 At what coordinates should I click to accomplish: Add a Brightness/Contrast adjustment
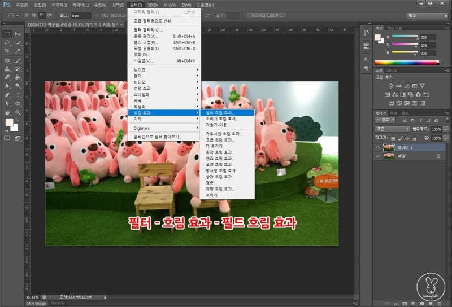(390, 85)
